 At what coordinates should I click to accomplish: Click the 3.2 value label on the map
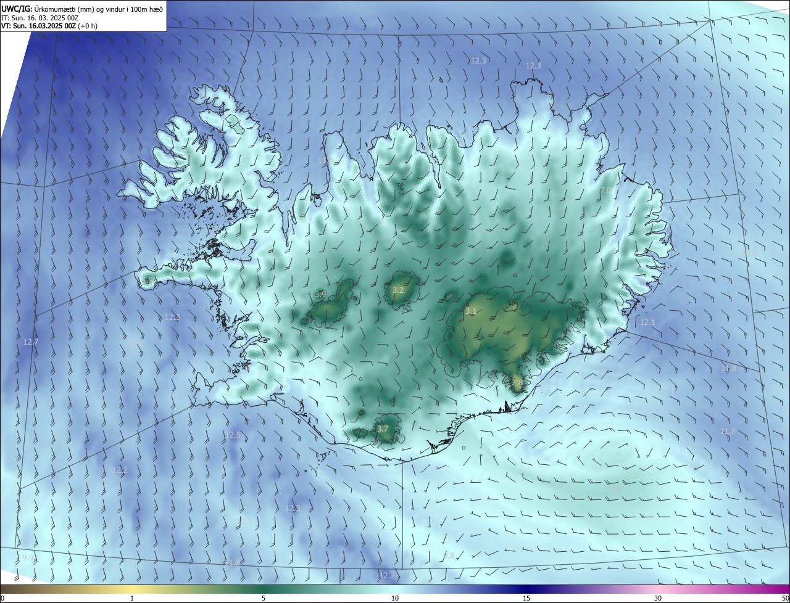[398, 290]
